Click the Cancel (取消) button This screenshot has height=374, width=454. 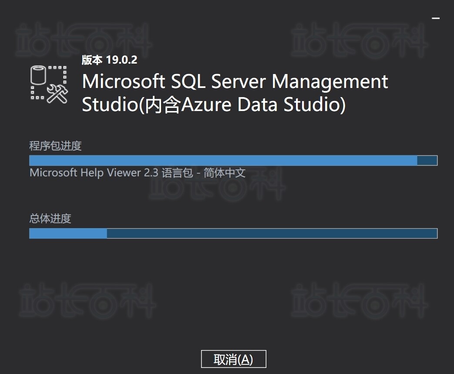coord(233,359)
